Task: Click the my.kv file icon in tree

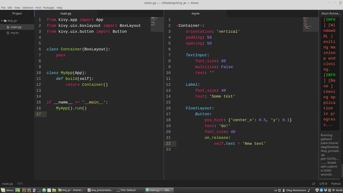Action: 8,33
